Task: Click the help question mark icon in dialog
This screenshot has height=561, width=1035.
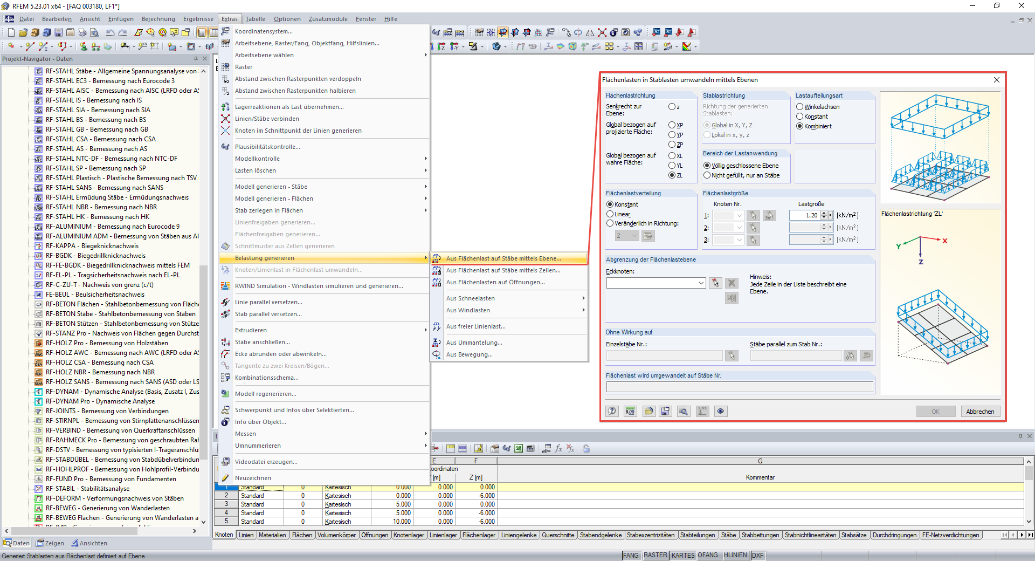Action: (612, 411)
